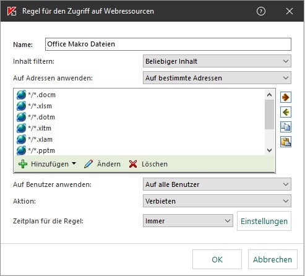Expand the Auf Adressen anwenden dropdown
Viewport: 305px width, 276px height.
[217, 78]
